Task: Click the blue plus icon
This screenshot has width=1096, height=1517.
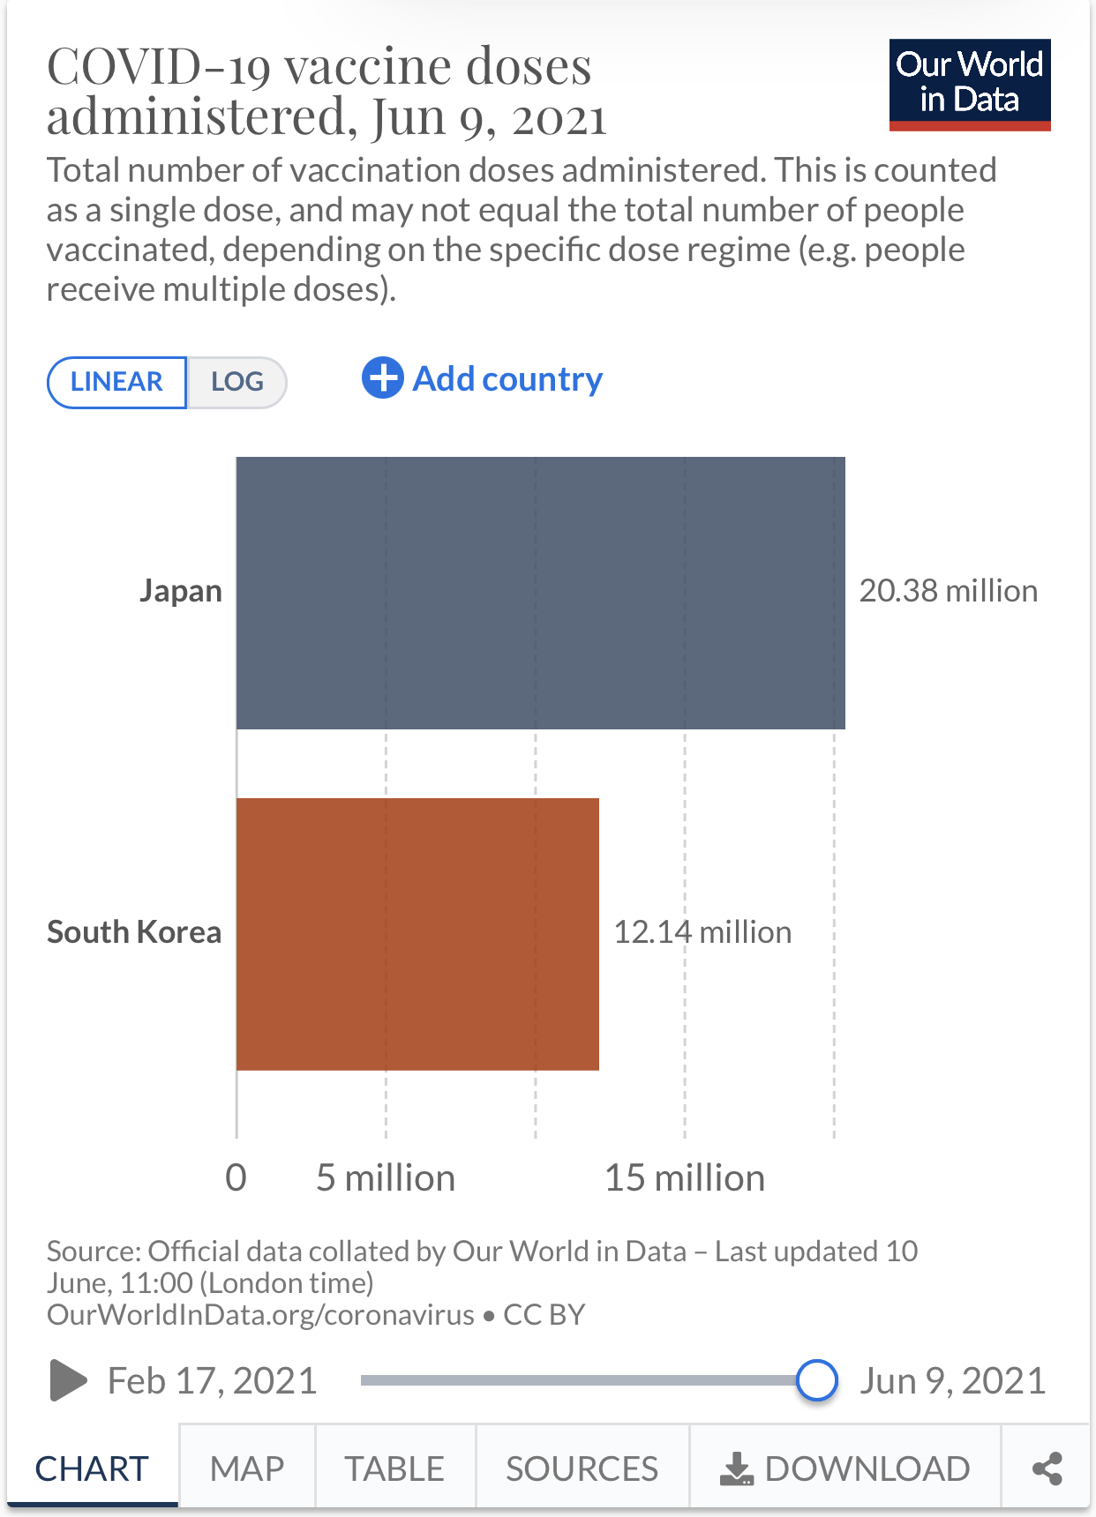Action: [382, 378]
